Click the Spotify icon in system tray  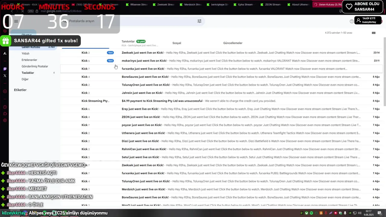pyautogui.click(x=312, y=213)
